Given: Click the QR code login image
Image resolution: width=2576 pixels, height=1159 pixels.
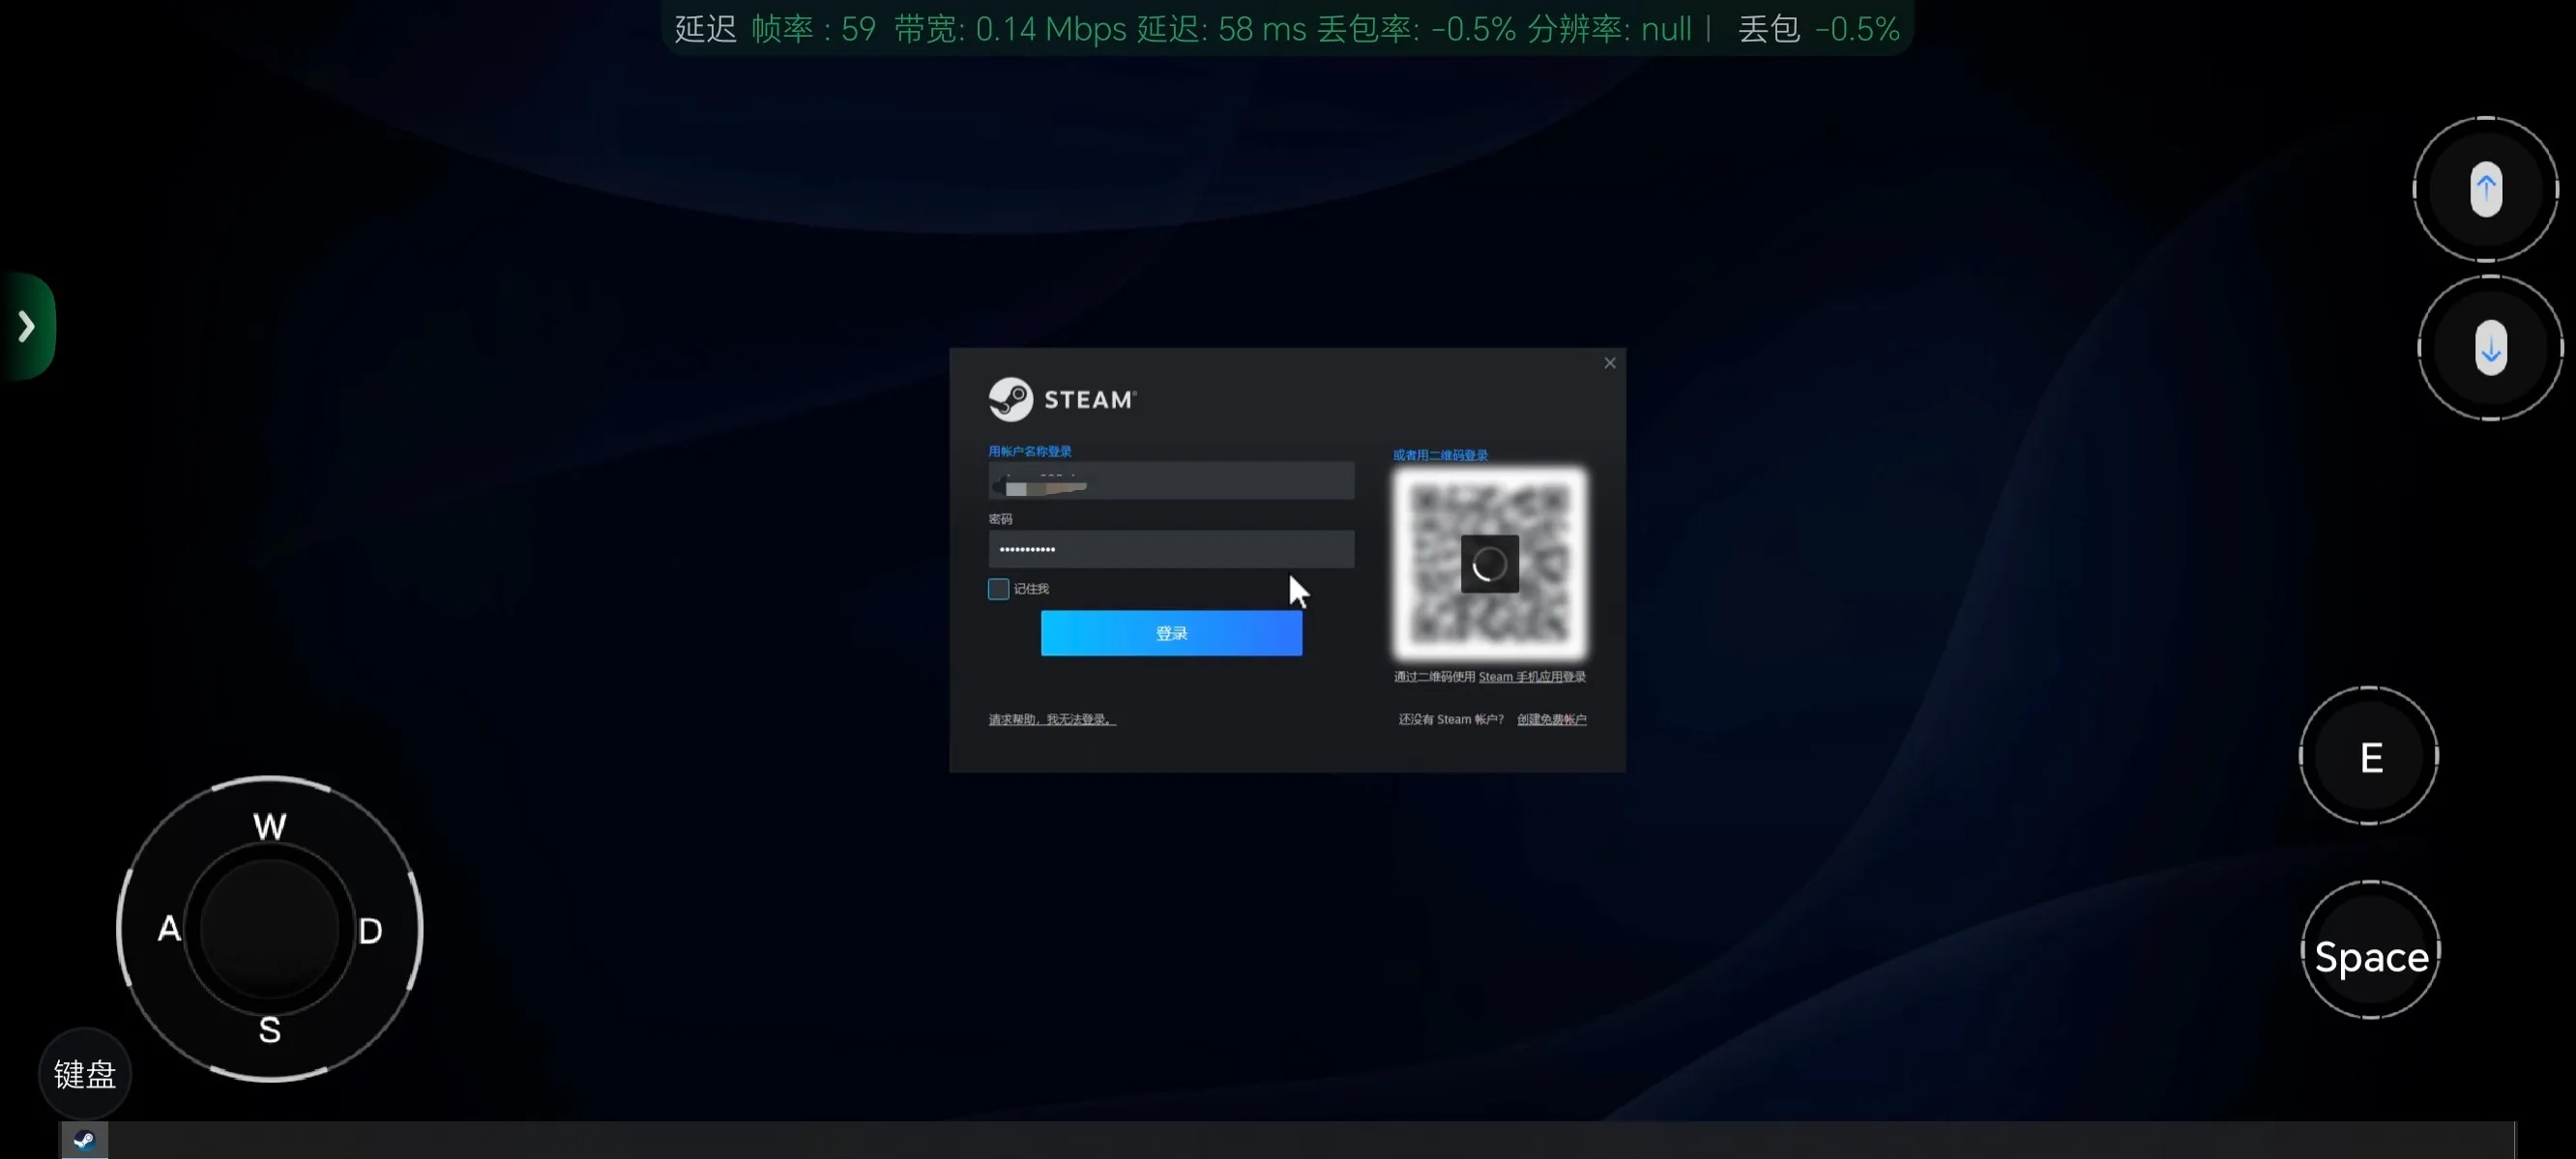Looking at the screenshot, I should pyautogui.click(x=1489, y=563).
